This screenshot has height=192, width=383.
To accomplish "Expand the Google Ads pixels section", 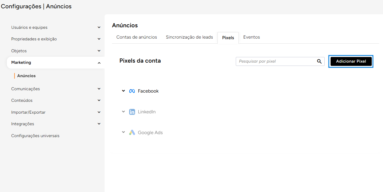I will point(124,132).
